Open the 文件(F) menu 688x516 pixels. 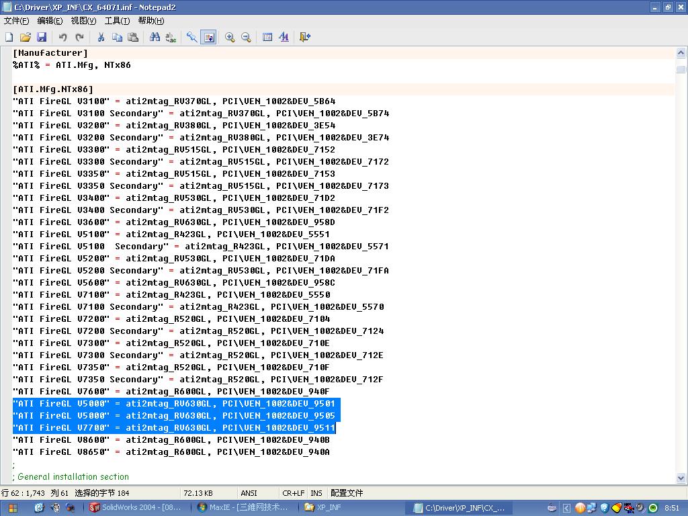coord(16,21)
